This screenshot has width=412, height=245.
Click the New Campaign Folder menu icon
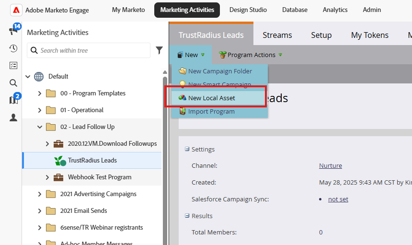pos(183,71)
